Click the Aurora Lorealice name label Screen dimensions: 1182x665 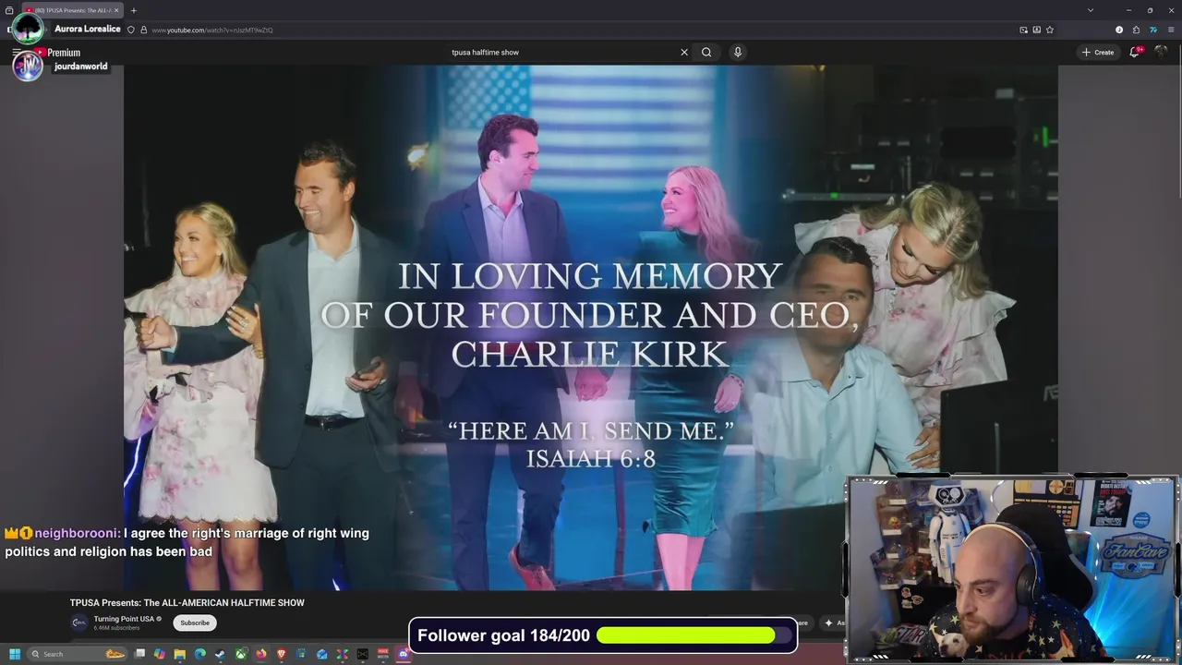point(88,29)
